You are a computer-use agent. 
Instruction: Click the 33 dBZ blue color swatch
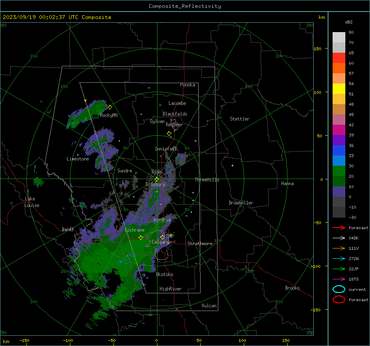339,161
